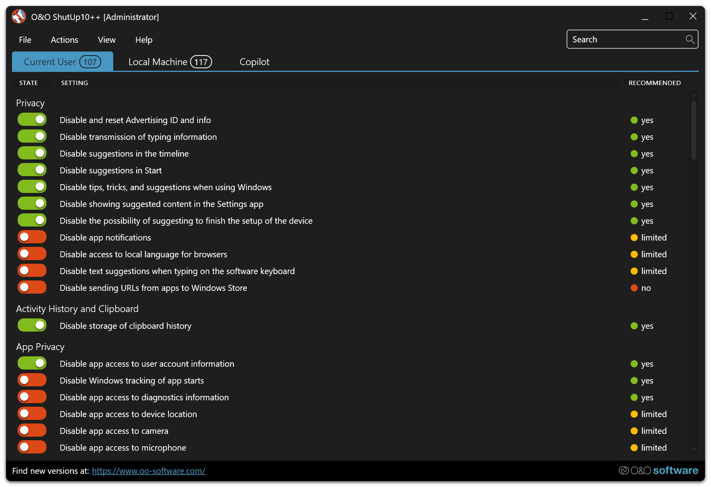
Task: Toggle Disable app access to microphone
Action: pyautogui.click(x=32, y=447)
